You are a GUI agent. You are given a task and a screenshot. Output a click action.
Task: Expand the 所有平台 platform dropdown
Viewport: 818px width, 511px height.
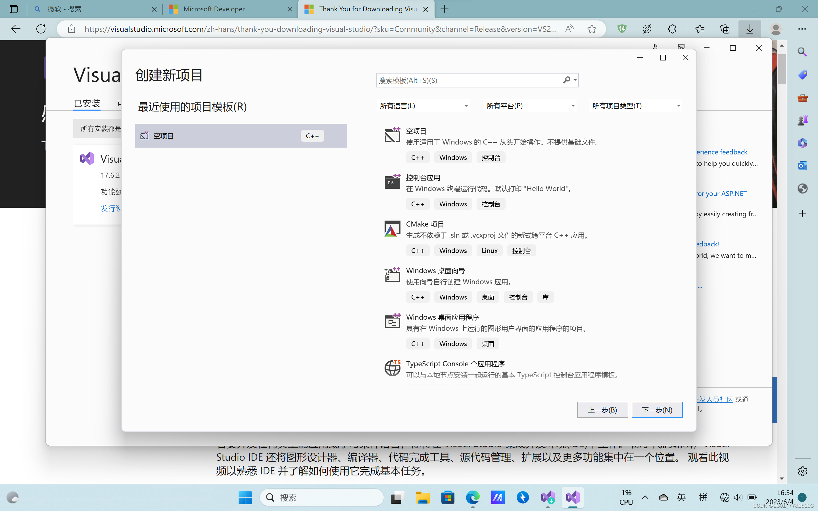530,106
